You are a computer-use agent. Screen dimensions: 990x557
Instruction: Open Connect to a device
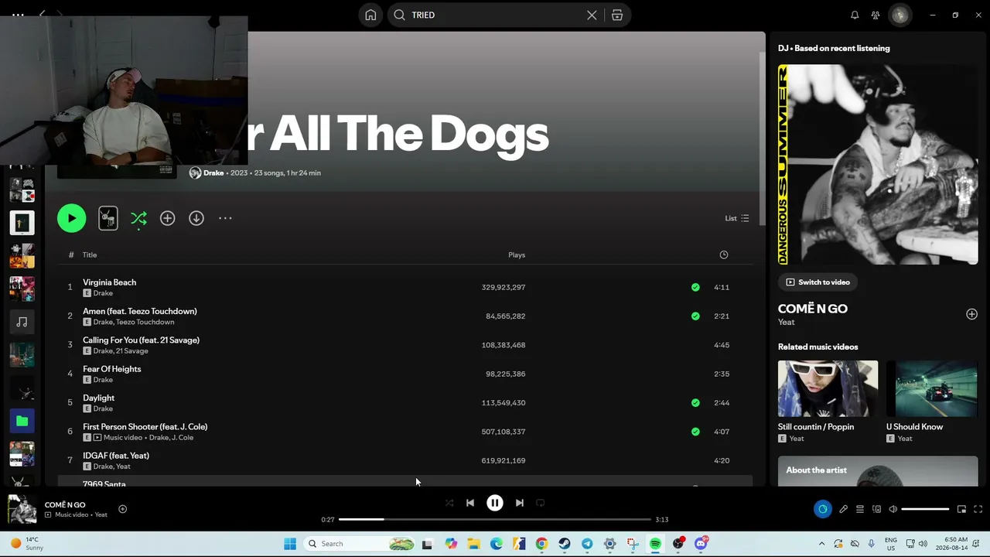click(876, 509)
